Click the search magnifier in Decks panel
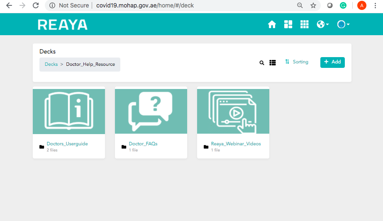383x221 pixels. tap(262, 63)
